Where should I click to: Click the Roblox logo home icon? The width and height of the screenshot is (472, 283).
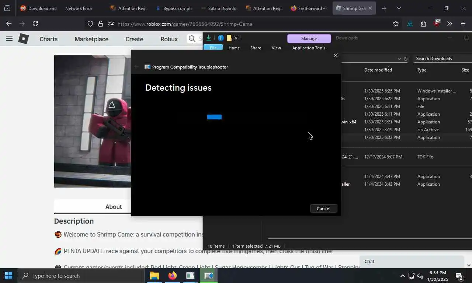(x=24, y=39)
